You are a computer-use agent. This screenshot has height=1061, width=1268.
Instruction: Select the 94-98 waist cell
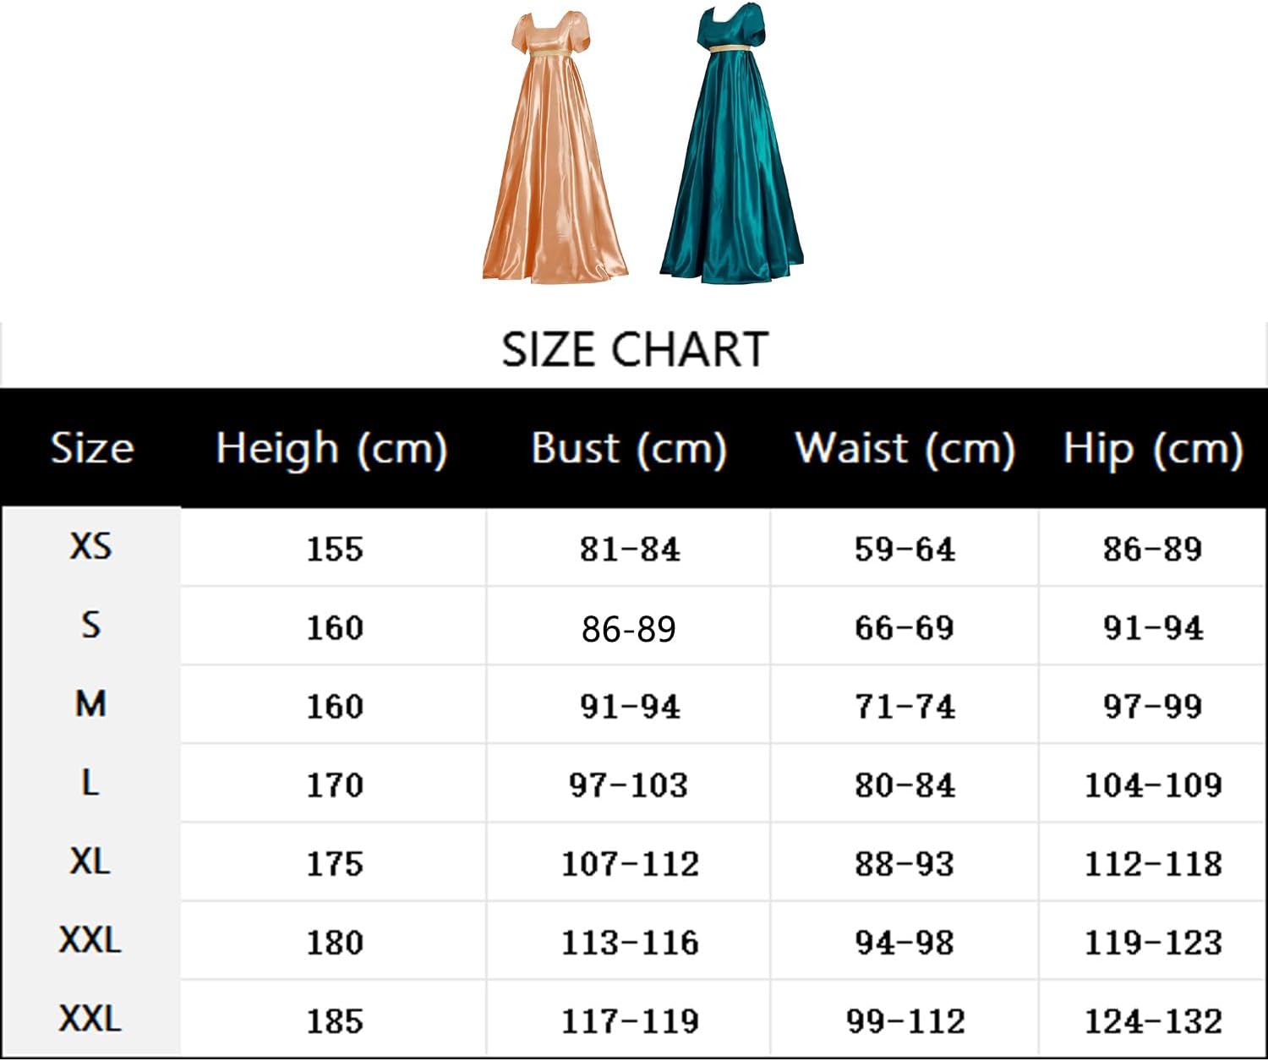click(x=905, y=942)
